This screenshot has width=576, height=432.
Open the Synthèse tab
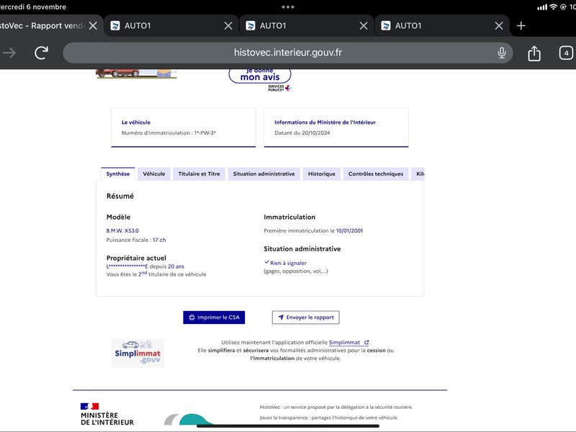(x=118, y=174)
